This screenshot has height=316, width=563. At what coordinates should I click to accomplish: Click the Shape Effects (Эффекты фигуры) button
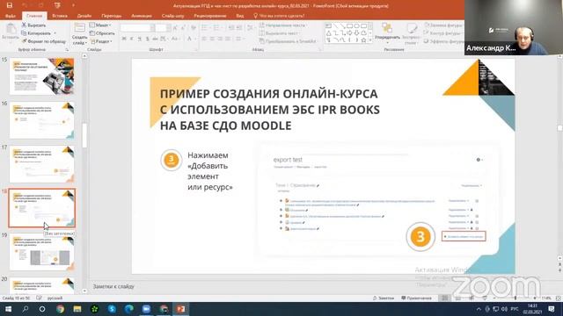coord(443,41)
